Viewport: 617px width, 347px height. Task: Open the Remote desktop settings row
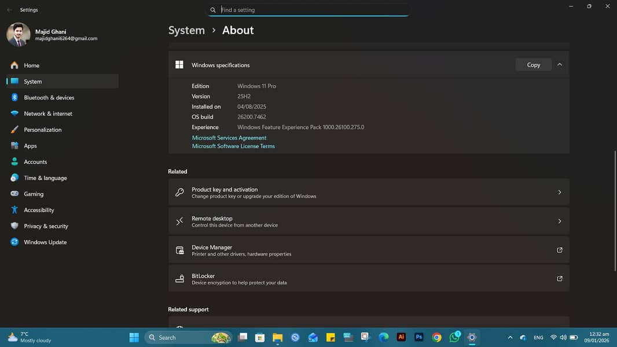pyautogui.click(x=368, y=221)
